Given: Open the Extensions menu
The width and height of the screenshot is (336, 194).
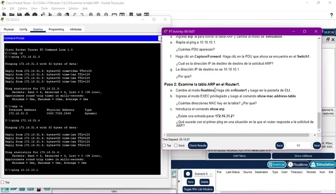Looking at the screenshot, I should point(58,8).
